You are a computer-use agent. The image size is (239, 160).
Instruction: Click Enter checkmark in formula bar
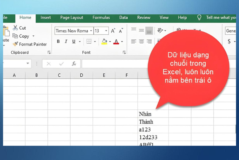pyautogui.click(x=62, y=64)
